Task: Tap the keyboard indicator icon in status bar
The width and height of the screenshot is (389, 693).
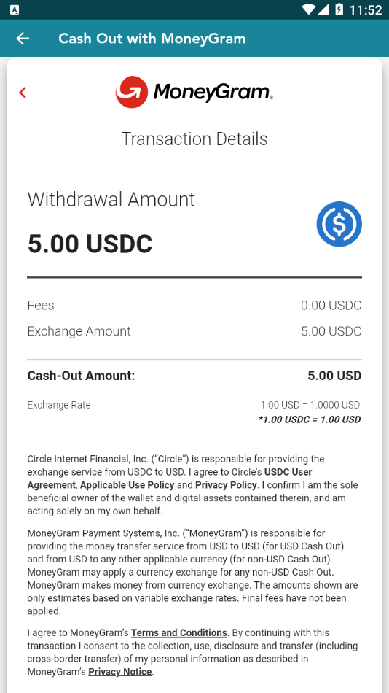Action: 14,9
